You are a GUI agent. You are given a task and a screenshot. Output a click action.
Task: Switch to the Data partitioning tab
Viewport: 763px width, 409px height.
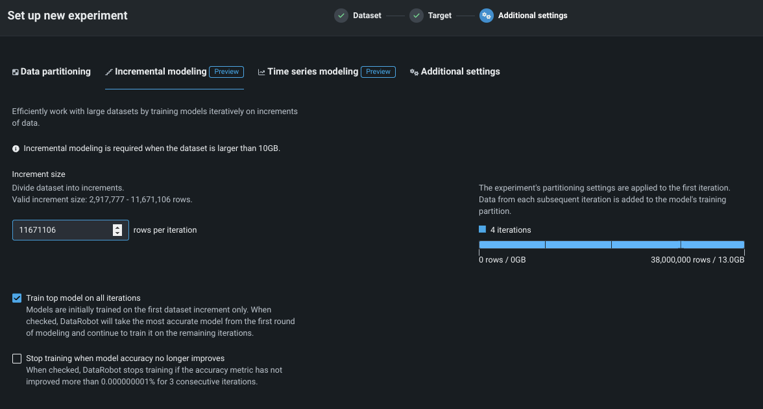click(x=55, y=71)
